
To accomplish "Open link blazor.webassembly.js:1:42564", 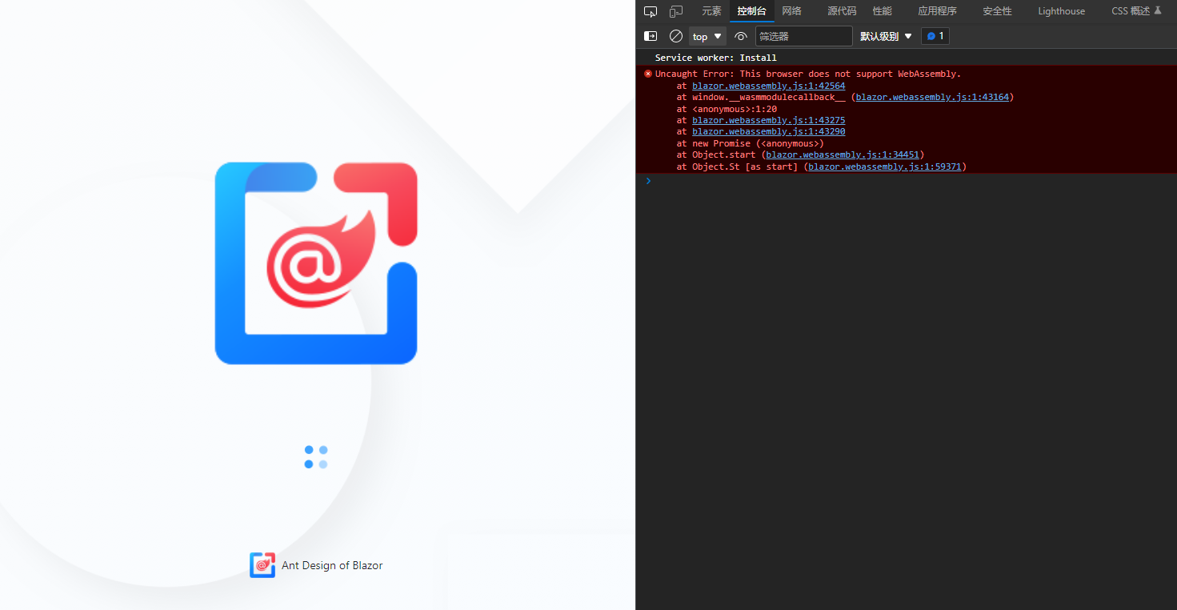I will coord(768,86).
